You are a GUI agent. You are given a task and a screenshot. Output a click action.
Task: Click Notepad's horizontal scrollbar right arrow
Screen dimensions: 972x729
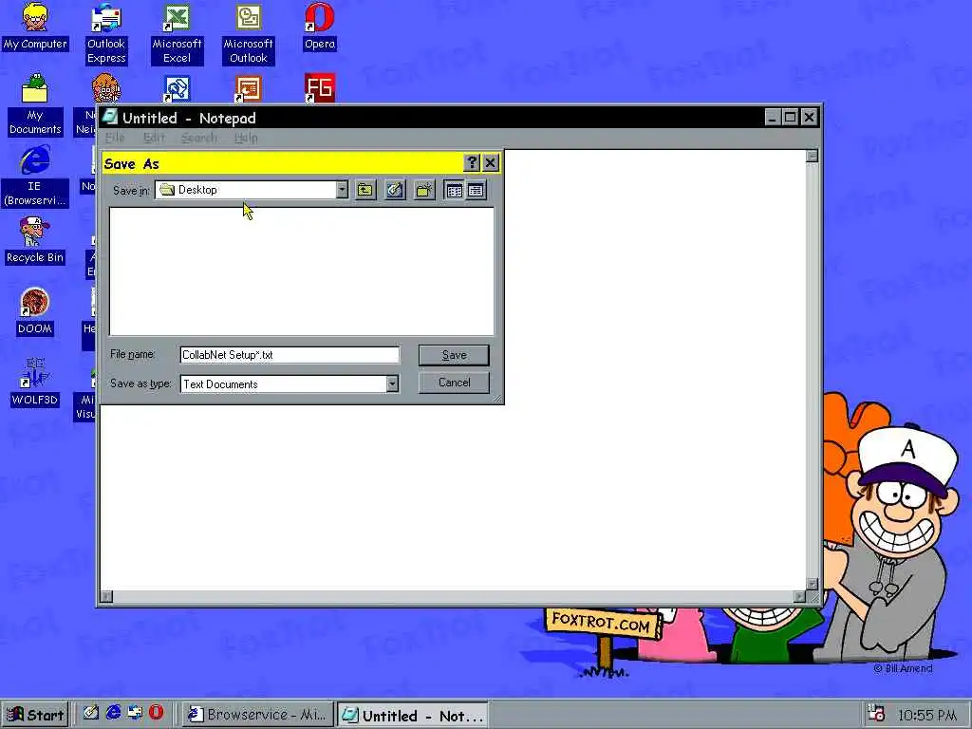[799, 596]
